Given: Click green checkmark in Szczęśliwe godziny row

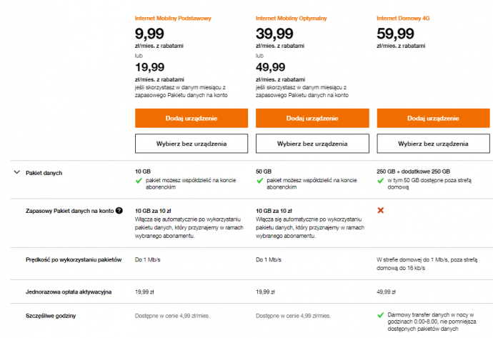Looking at the screenshot, I should tap(380, 315).
